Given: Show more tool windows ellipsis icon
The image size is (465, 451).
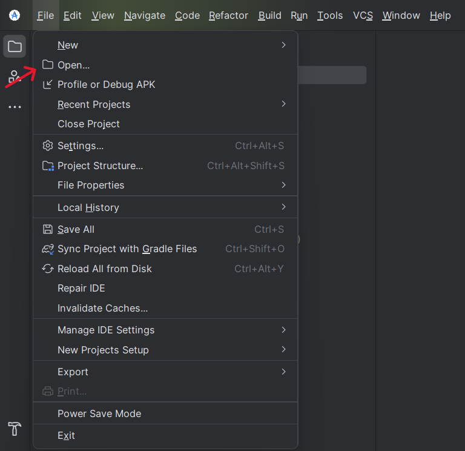Looking at the screenshot, I should (15, 107).
